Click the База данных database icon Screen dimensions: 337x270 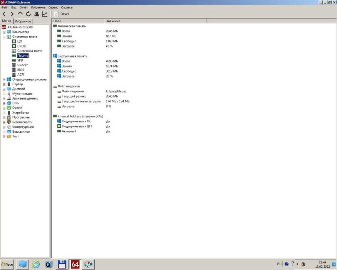tap(9, 132)
